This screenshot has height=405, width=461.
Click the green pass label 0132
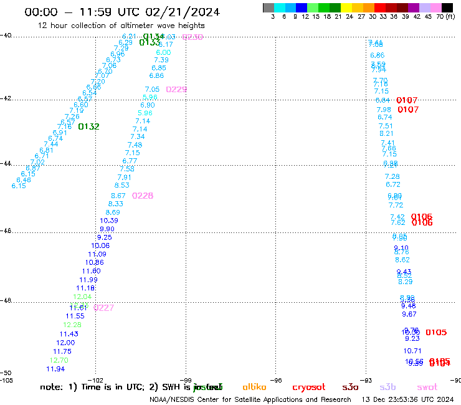89,126
